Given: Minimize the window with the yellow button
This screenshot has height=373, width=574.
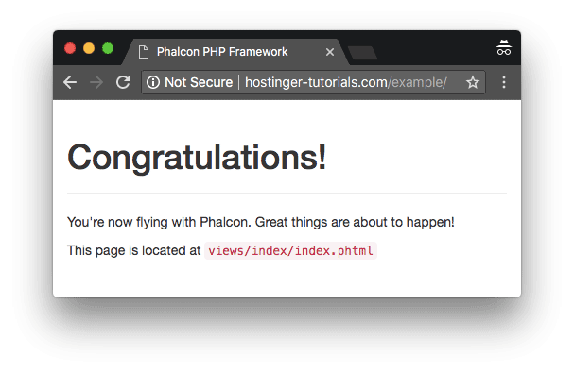Looking at the screenshot, I should 89,48.
